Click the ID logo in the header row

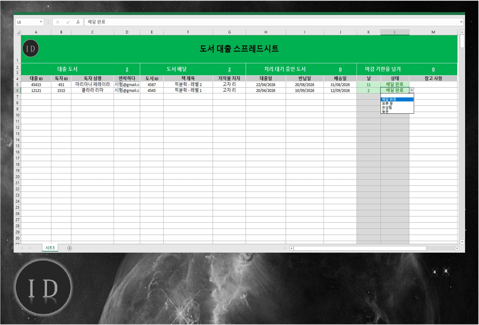[x=31, y=48]
